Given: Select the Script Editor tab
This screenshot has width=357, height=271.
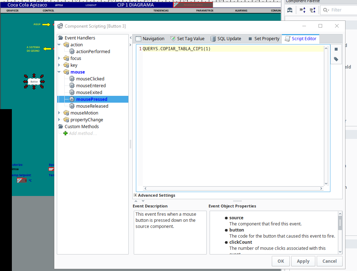Looking at the screenshot, I should pos(301,39).
